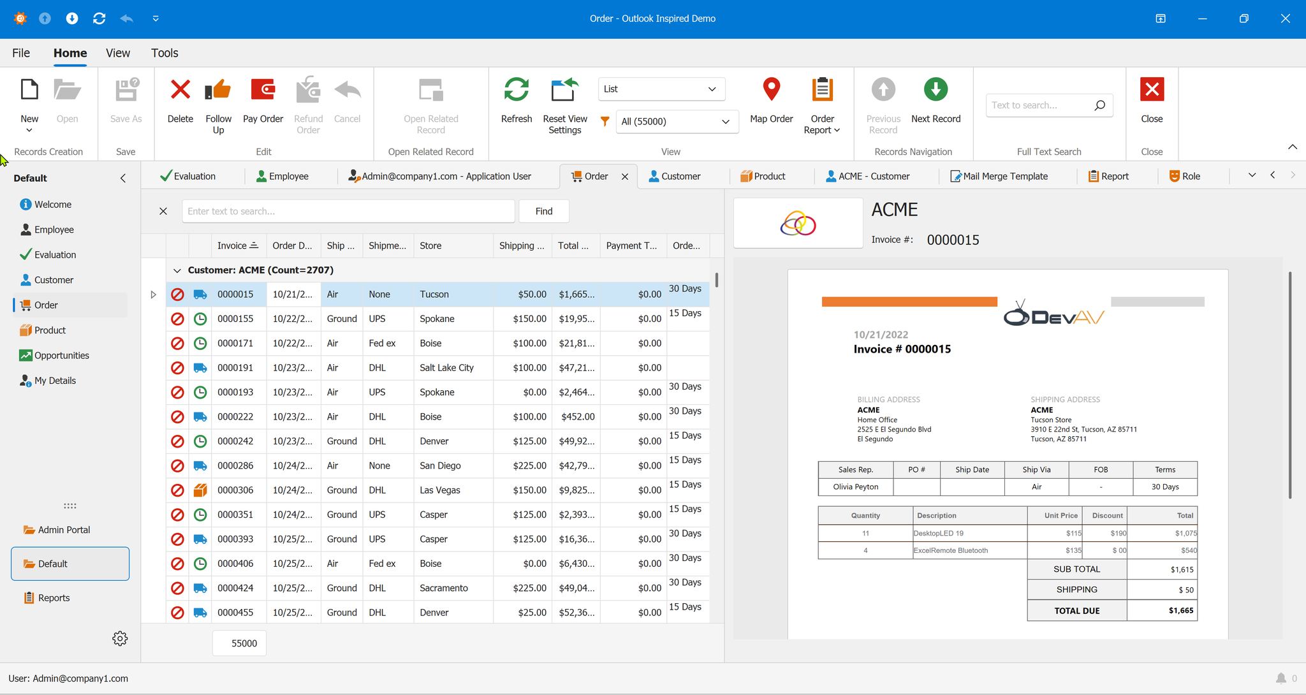Click the grid search text field
This screenshot has width=1306, height=695.
tap(348, 211)
